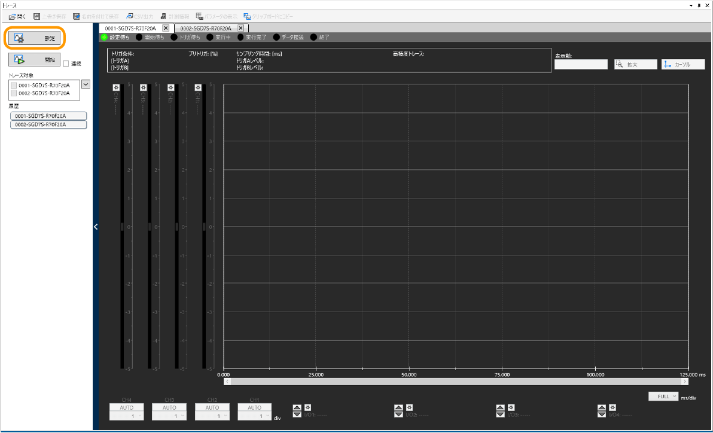Image resolution: width=713 pixels, height=433 pixels.
Task: Click the 開く (Open) toolbar icon
Action: (17, 16)
